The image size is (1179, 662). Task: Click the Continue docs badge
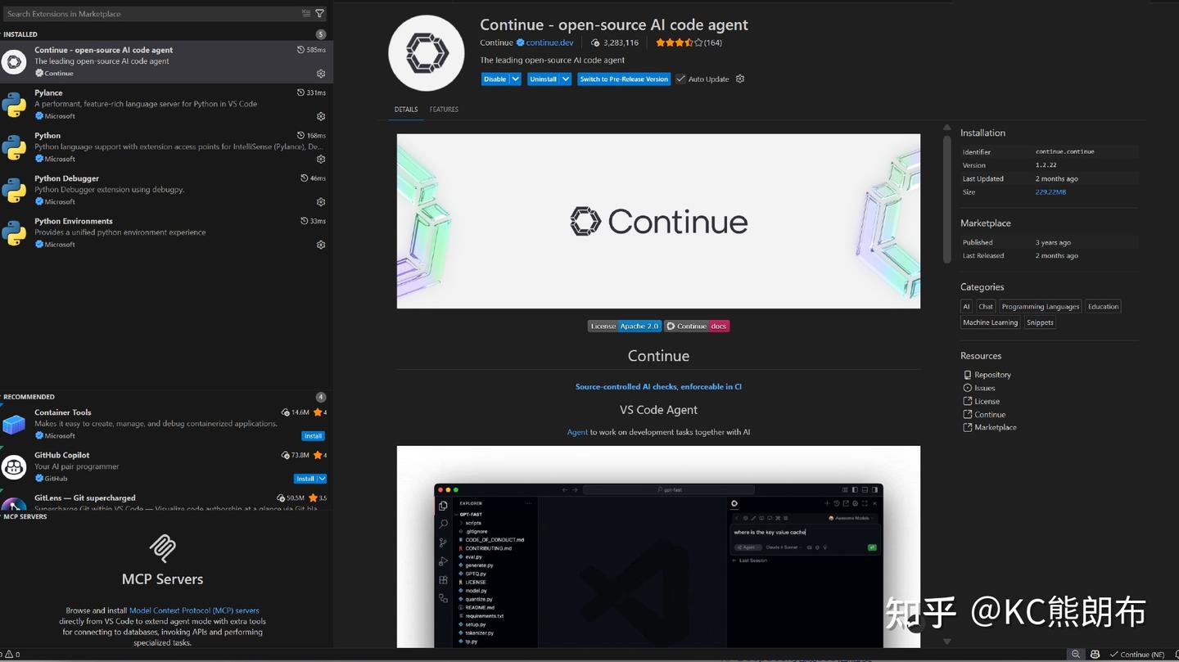[x=697, y=326]
